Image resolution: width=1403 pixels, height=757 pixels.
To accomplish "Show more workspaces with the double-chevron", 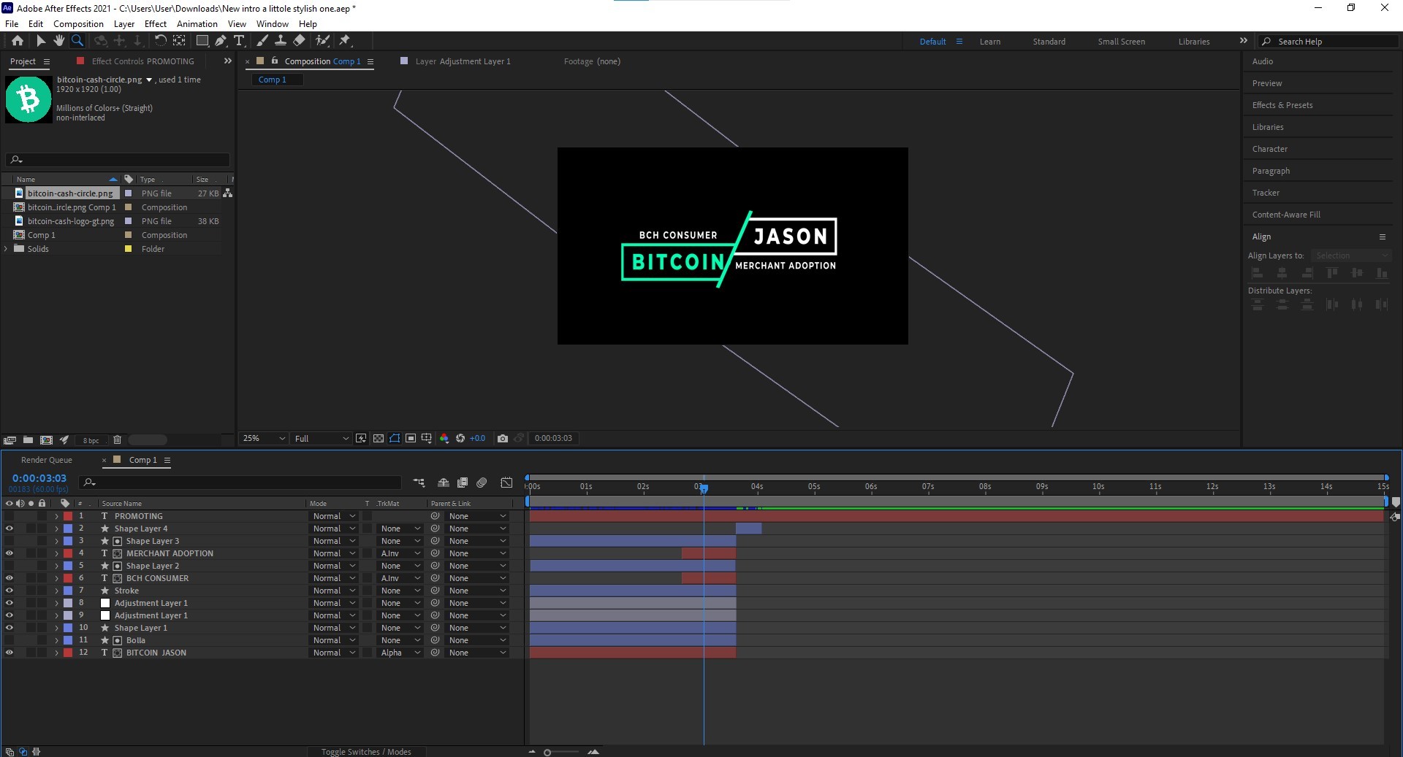I will tap(1244, 41).
